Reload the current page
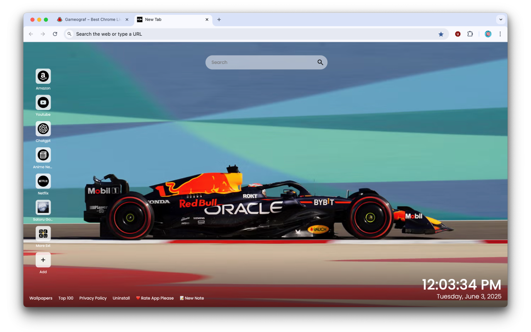 [x=55, y=34]
